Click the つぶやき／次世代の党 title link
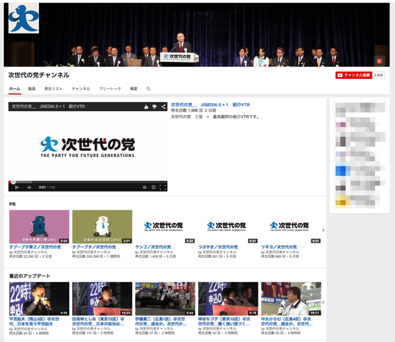Screen dimensions: 395x342 218,247
